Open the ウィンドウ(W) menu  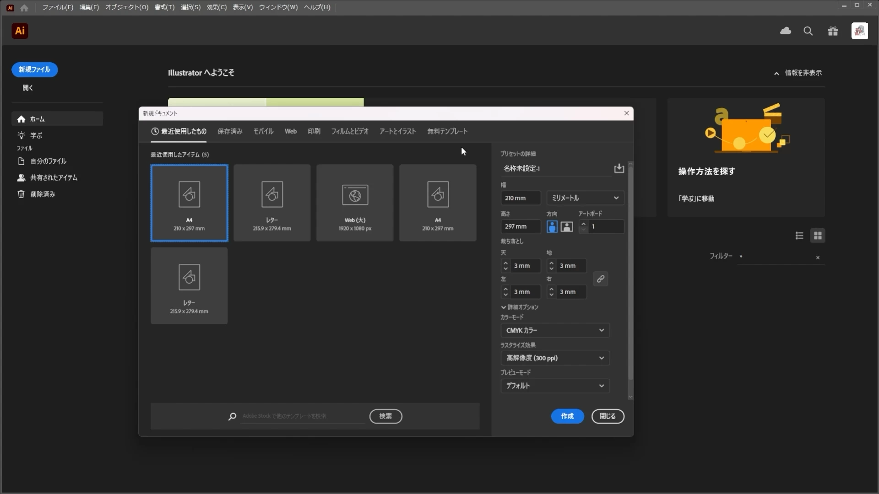click(x=278, y=7)
